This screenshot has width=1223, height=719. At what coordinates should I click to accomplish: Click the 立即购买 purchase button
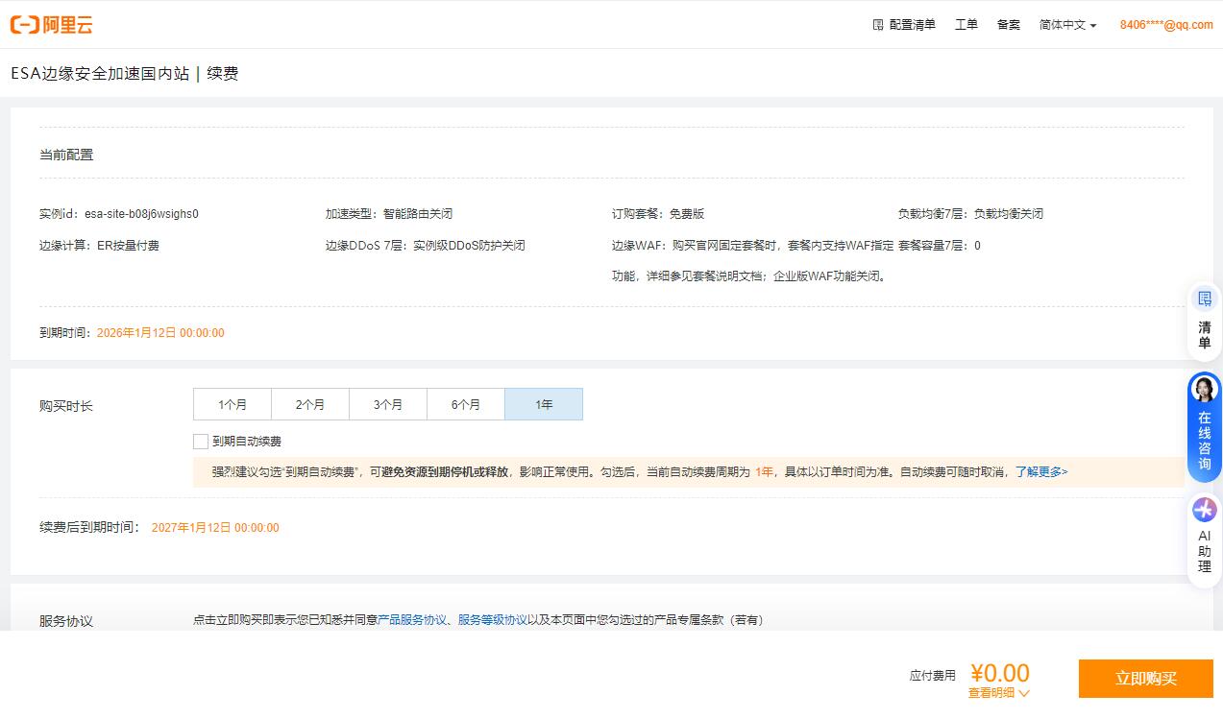tap(1145, 678)
